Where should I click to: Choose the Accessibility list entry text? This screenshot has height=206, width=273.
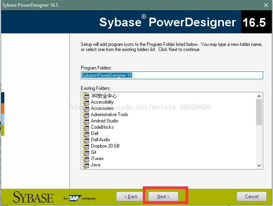click(102, 102)
